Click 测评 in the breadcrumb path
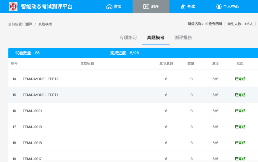This screenshot has height=162, width=258. (29, 24)
